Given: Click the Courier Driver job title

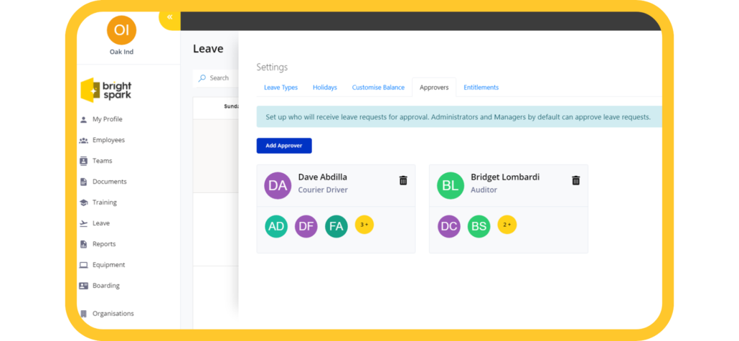Looking at the screenshot, I should point(323,190).
